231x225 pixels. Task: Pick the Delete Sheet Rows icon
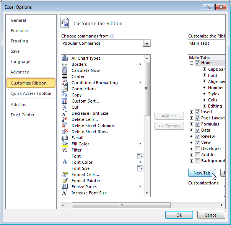pos(65,132)
